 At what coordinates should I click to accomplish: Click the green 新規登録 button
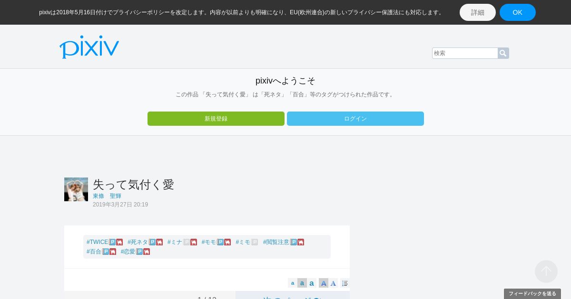tap(216, 119)
